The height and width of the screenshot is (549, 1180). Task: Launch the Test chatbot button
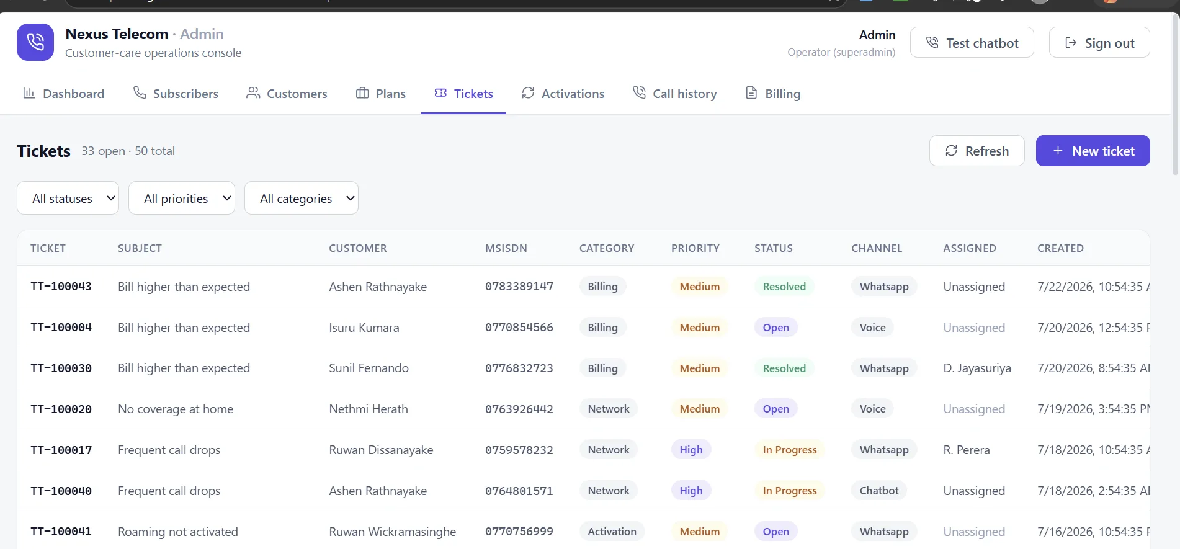pos(972,43)
